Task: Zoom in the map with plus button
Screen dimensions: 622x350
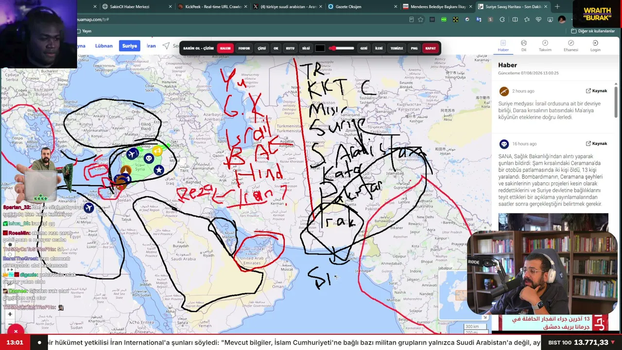Action: [10, 315]
